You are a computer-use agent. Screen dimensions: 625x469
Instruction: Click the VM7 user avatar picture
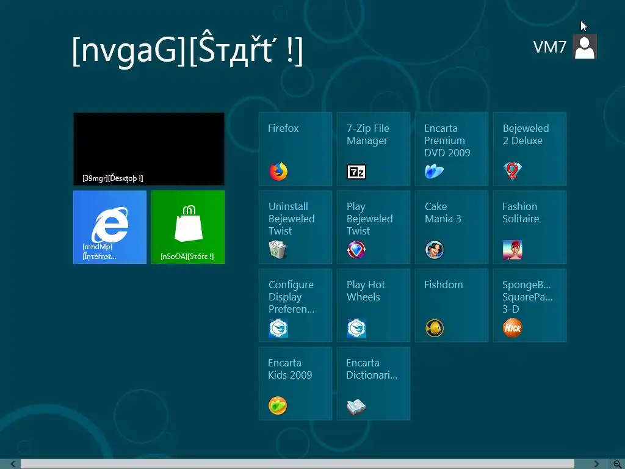(x=585, y=46)
